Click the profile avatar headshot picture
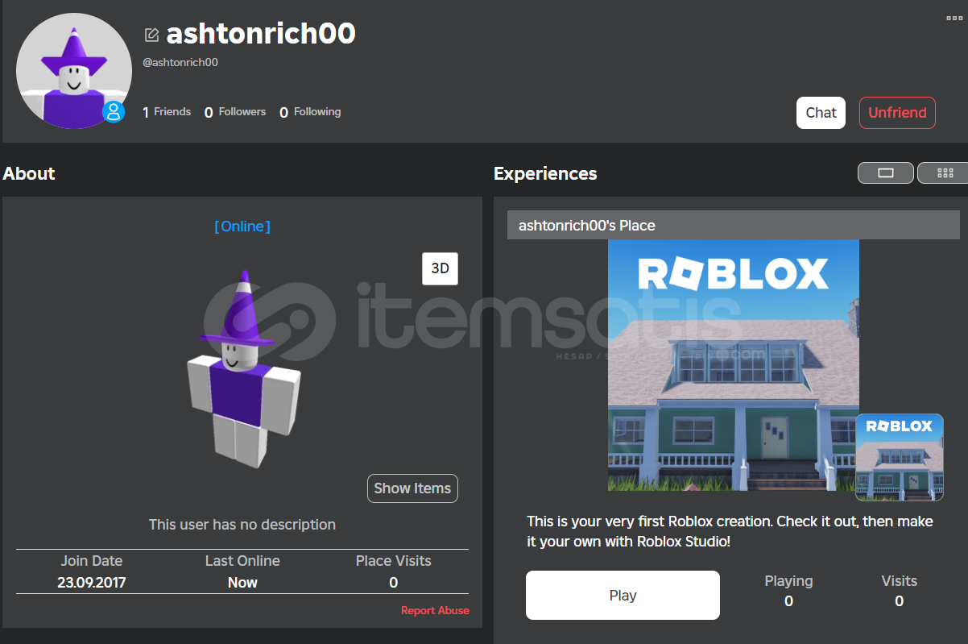This screenshot has height=644, width=968. pyautogui.click(x=74, y=71)
